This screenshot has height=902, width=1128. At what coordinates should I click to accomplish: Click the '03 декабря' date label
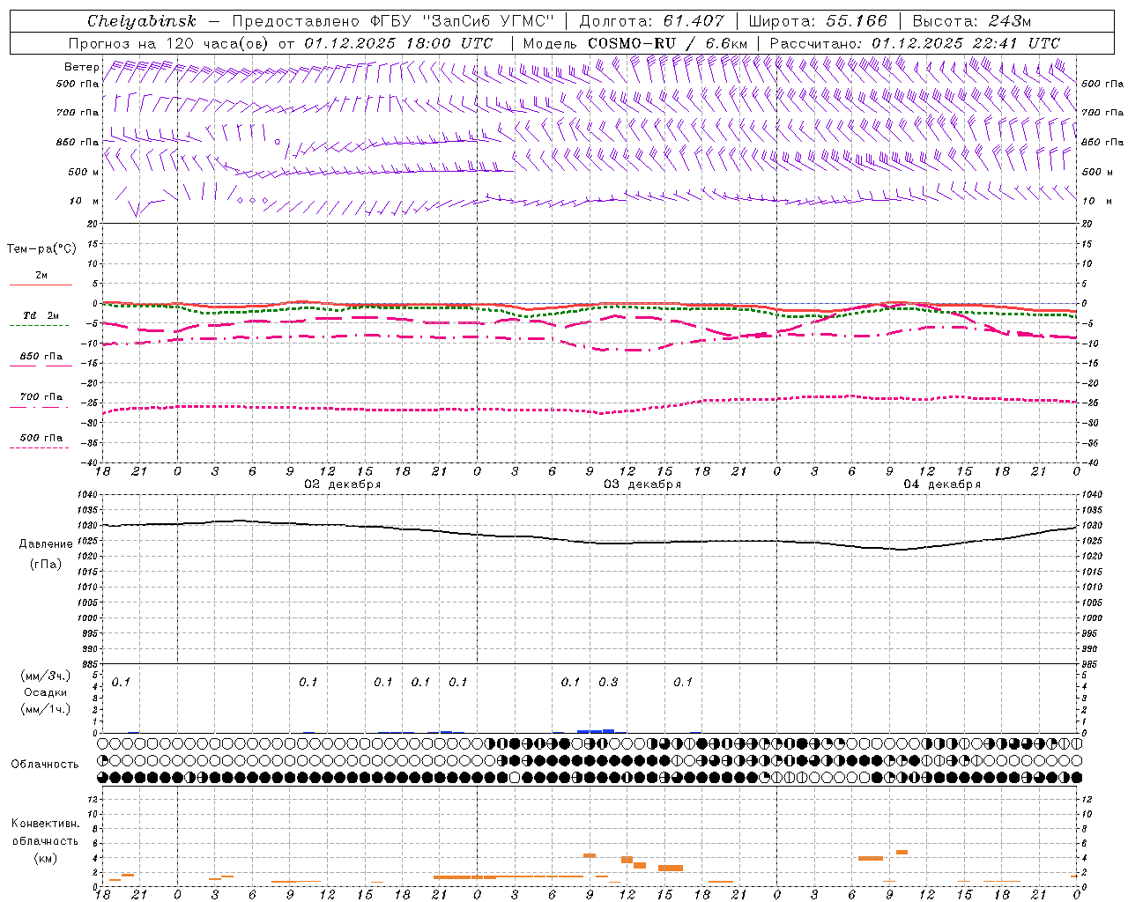click(642, 484)
